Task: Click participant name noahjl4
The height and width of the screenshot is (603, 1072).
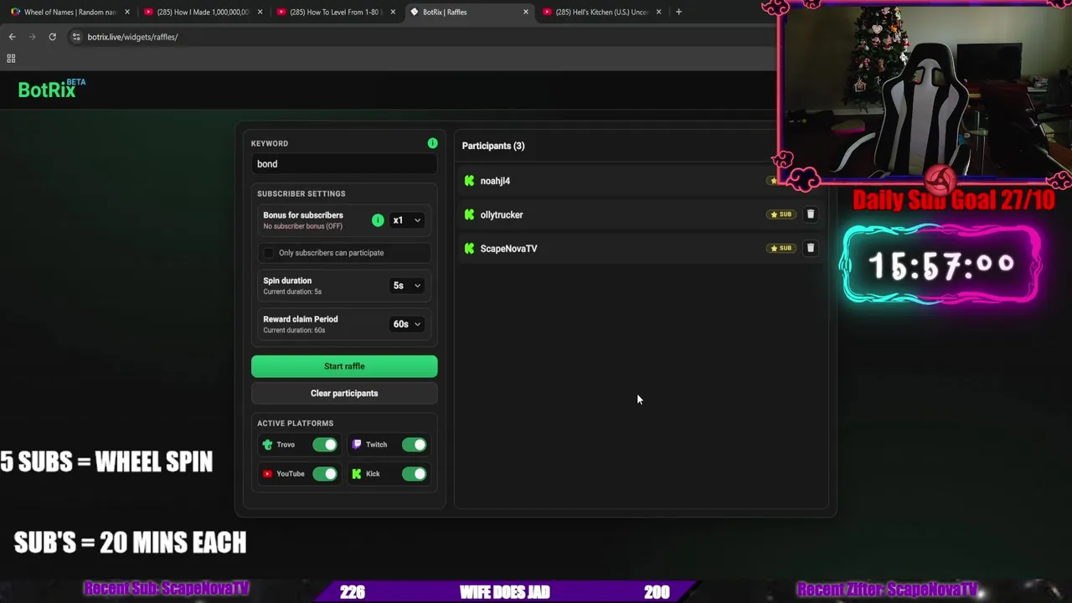Action: coord(495,181)
